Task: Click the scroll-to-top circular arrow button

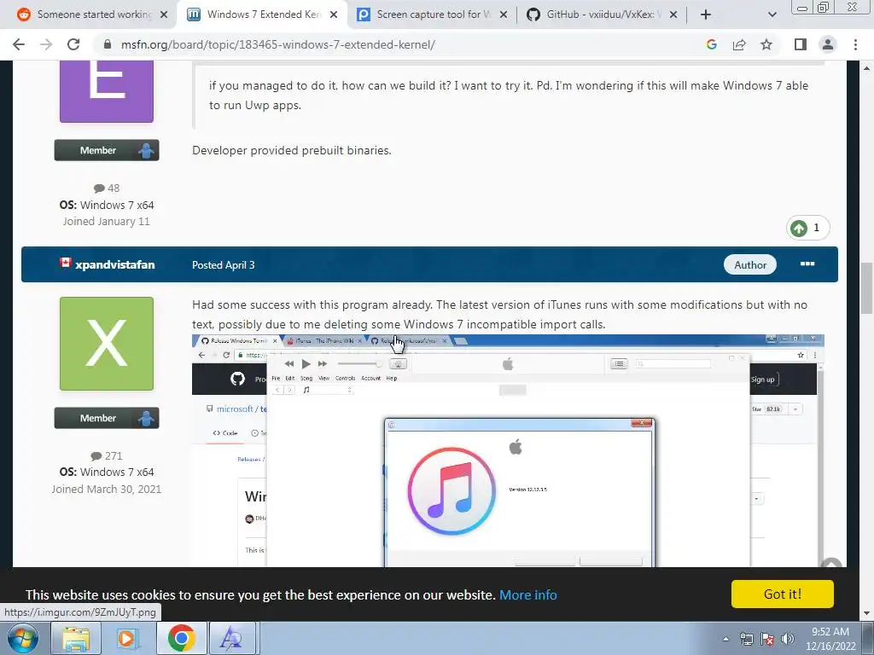Action: 831,564
